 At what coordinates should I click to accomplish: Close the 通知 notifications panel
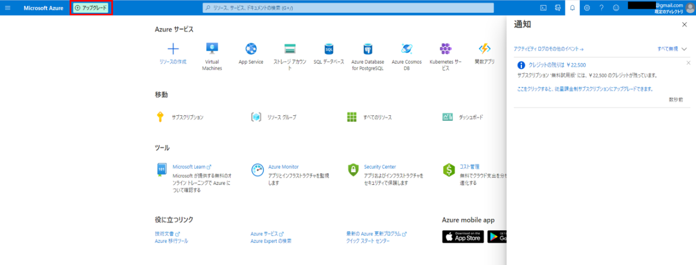point(684,25)
